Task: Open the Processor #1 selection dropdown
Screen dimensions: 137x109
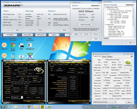Action: [17, 97]
